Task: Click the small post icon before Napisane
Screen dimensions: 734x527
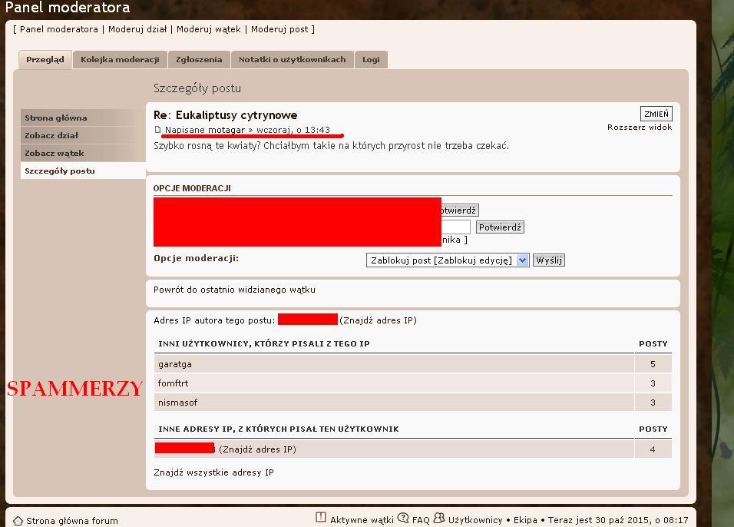Action: pos(158,130)
